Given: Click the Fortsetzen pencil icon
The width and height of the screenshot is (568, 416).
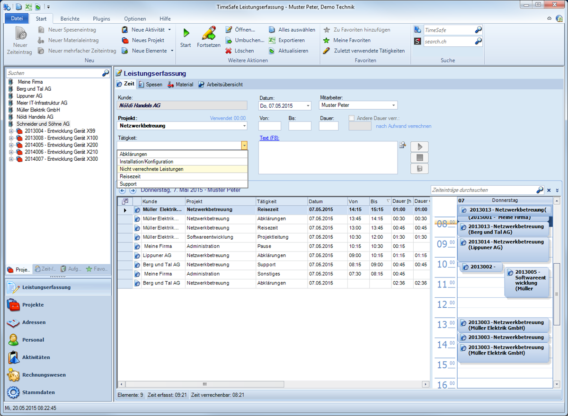Looking at the screenshot, I should coord(208,33).
